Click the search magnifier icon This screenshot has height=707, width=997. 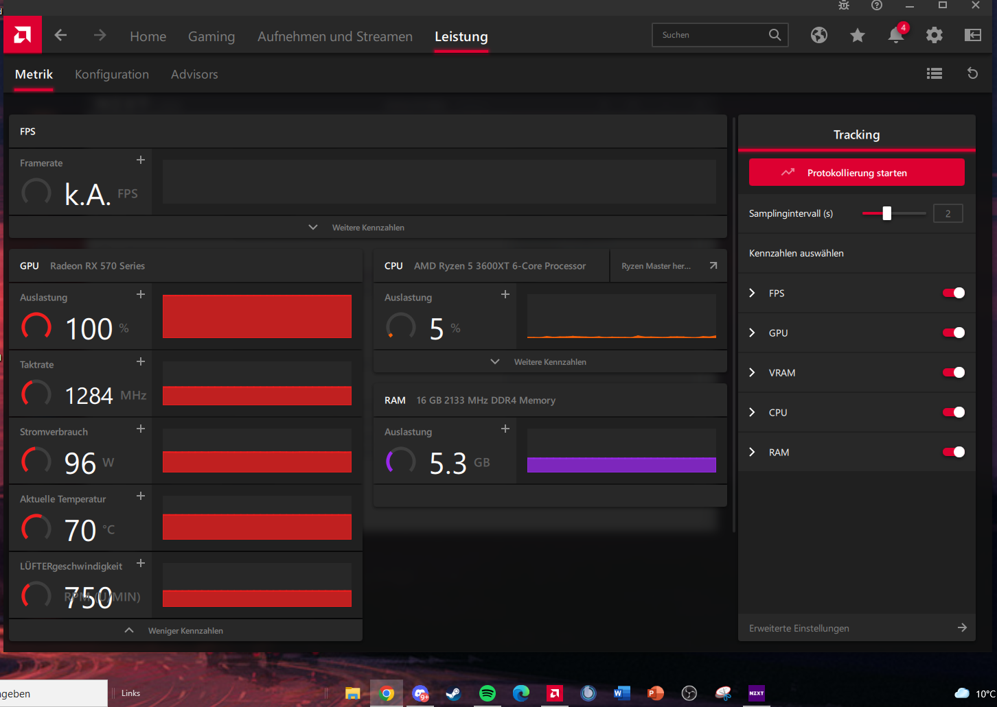pos(775,35)
